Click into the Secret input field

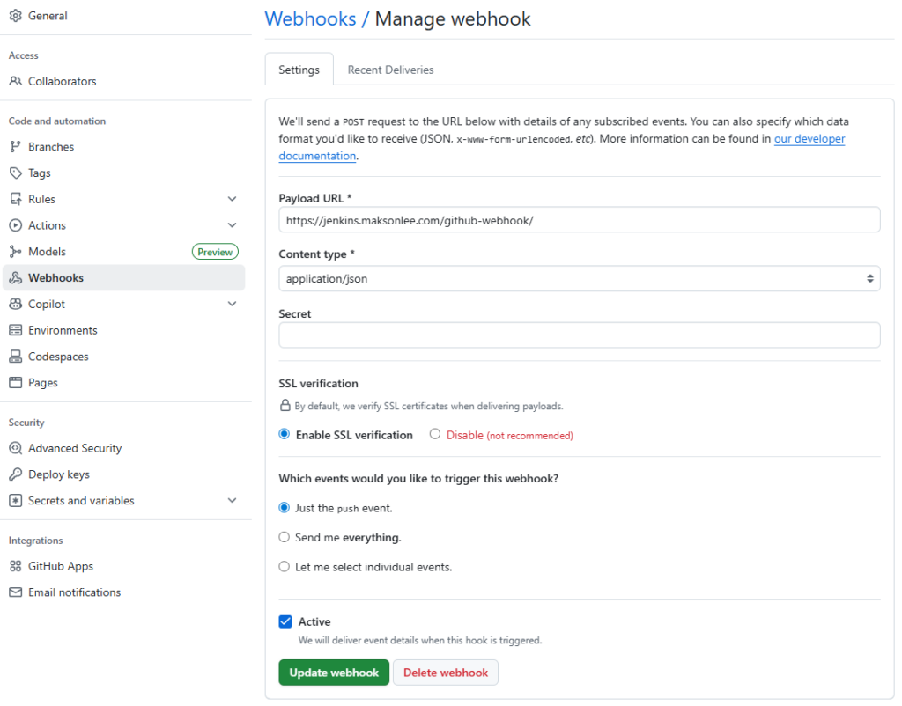point(579,335)
